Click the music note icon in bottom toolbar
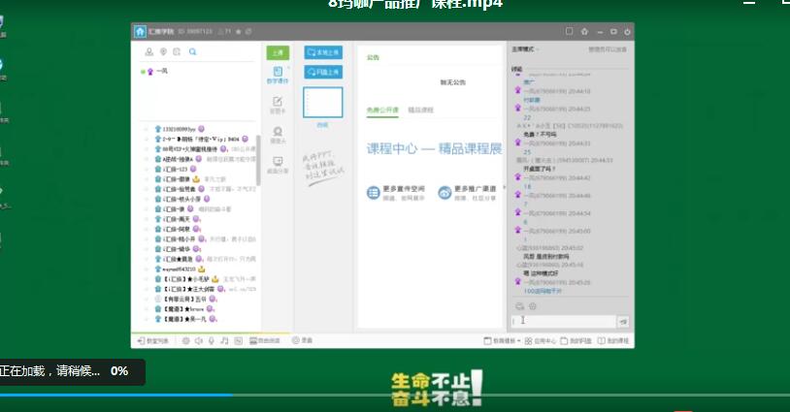Image resolution: width=790 pixels, height=412 pixels. [224, 340]
